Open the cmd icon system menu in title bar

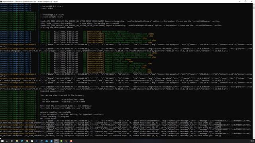[x=1, y=2]
